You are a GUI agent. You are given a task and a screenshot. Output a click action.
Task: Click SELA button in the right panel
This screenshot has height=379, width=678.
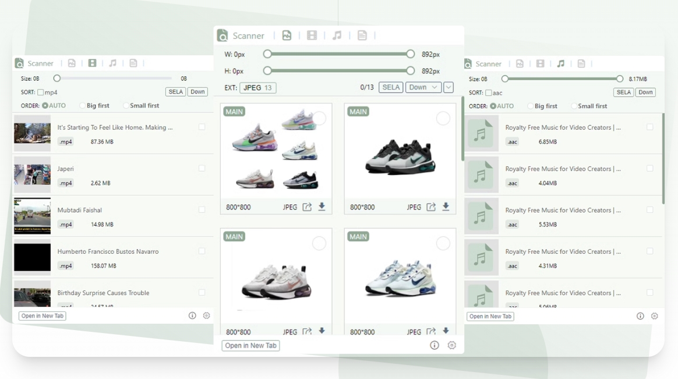pos(623,92)
